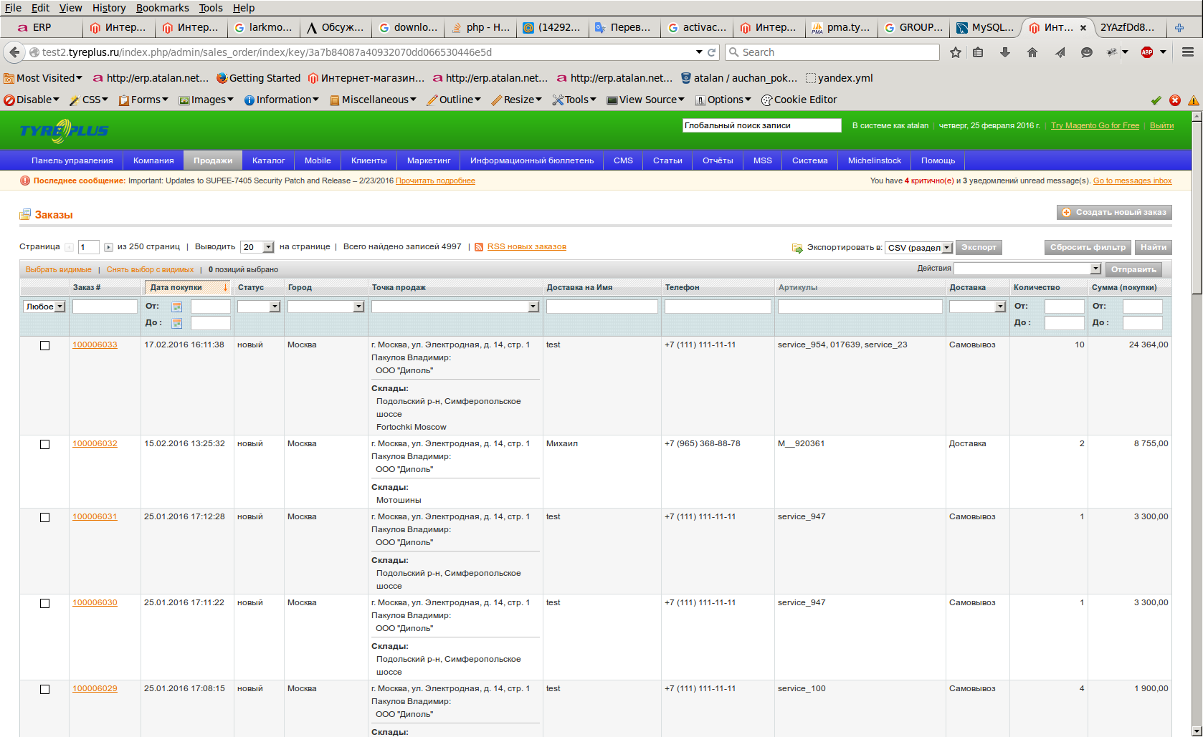Image resolution: width=1203 pixels, height=737 pixels.
Task: Open the 'До' purchase date calendar icon
Action: pos(176,323)
